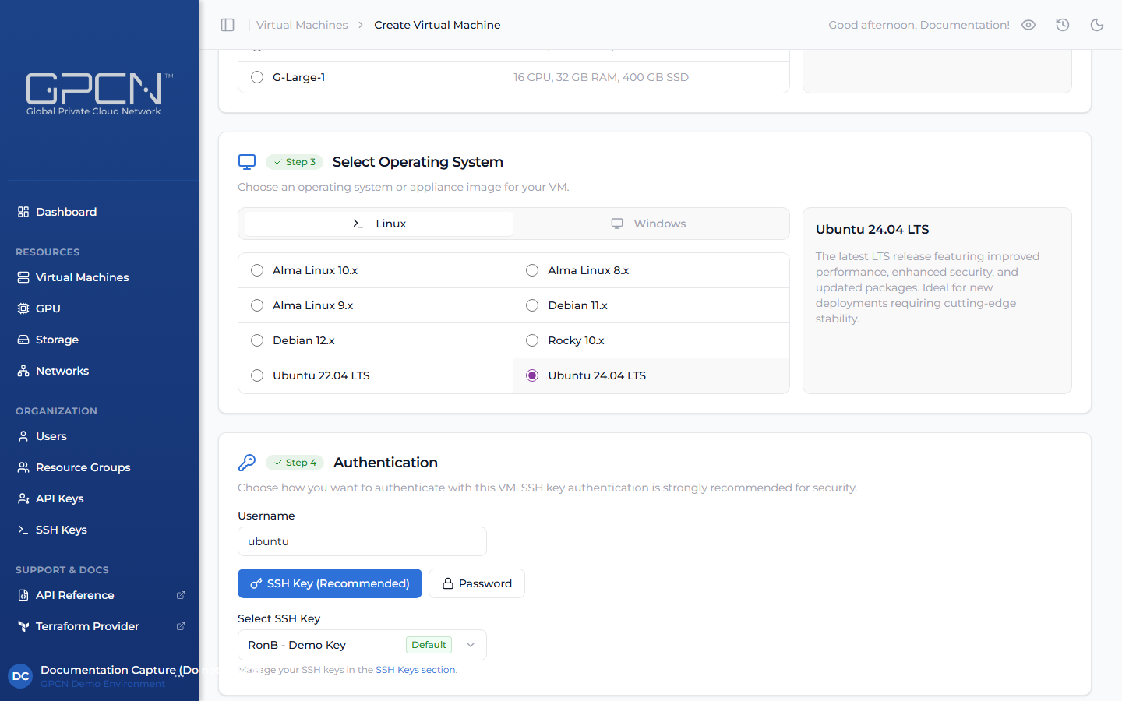1122x701 pixels.
Task: Click the Username input field
Action: click(x=362, y=541)
